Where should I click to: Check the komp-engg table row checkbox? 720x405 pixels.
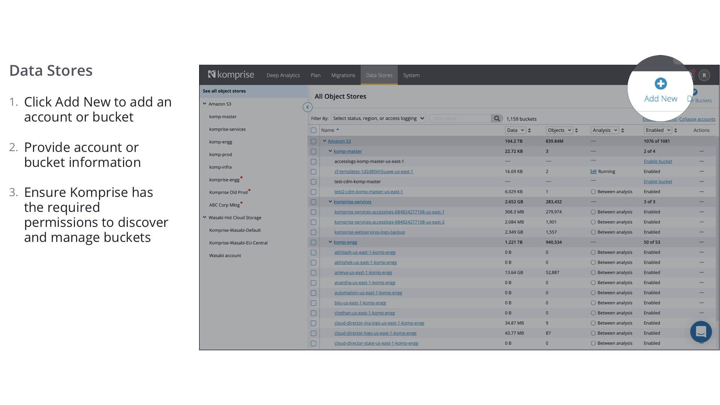coord(313,242)
